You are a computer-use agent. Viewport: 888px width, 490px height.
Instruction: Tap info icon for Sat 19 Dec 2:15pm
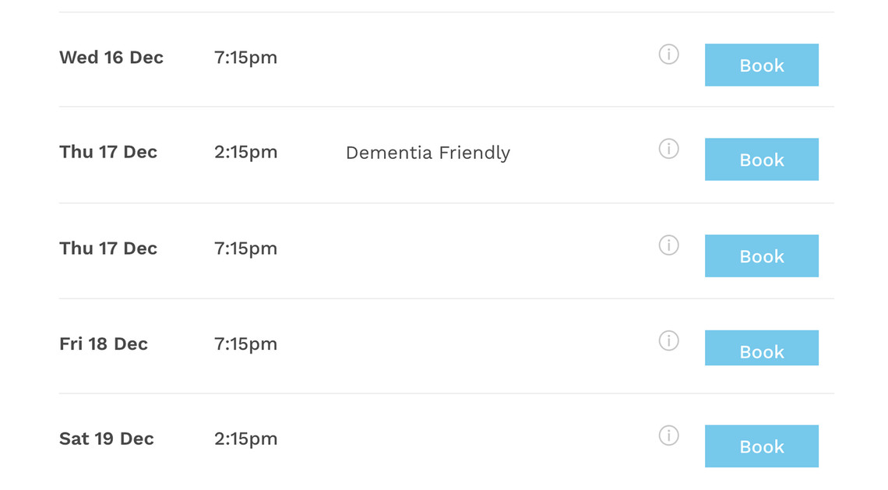[x=669, y=435]
